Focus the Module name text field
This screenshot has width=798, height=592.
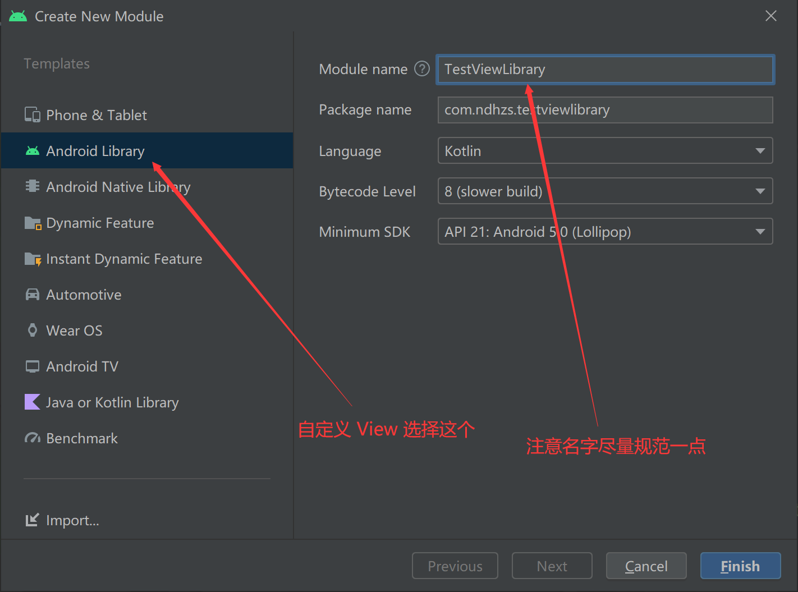pos(605,70)
